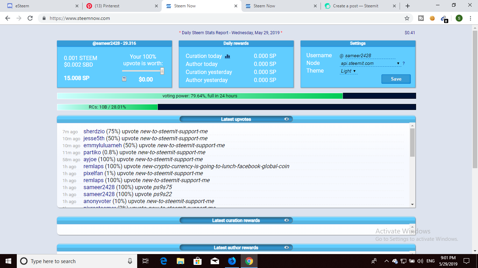Viewport: 478px width, 268px height.
Task: Open jesse5th's profile link
Action: (x=94, y=139)
